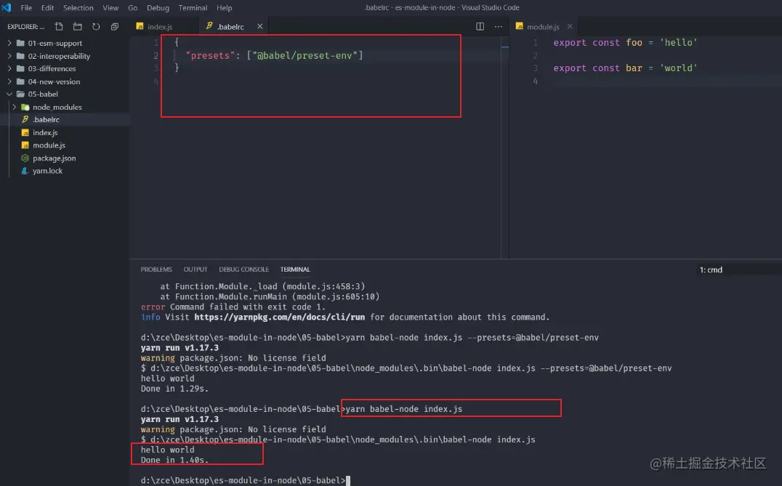This screenshot has width=782, height=486.
Task: Expand the 01-esm-support folder
Action: coord(9,44)
